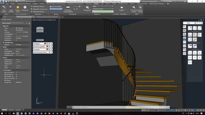Viewport: 205px width, 115px height.
Task: Click the Licht erstellen light tool
Action: click(x=4, y=9)
